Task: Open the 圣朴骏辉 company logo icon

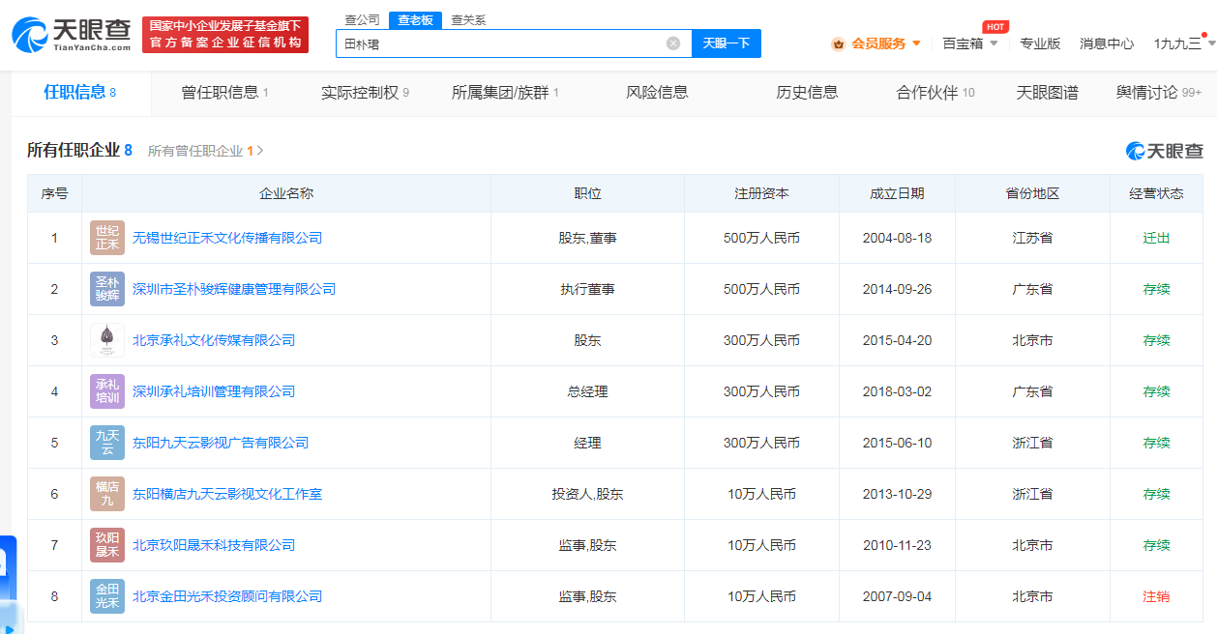Action: click(x=107, y=289)
